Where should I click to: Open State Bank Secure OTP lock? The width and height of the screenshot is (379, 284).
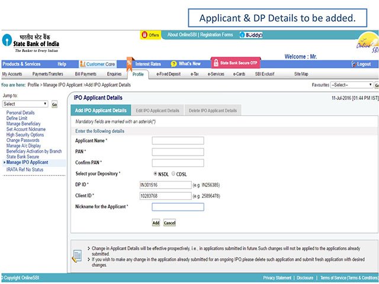(216, 63)
